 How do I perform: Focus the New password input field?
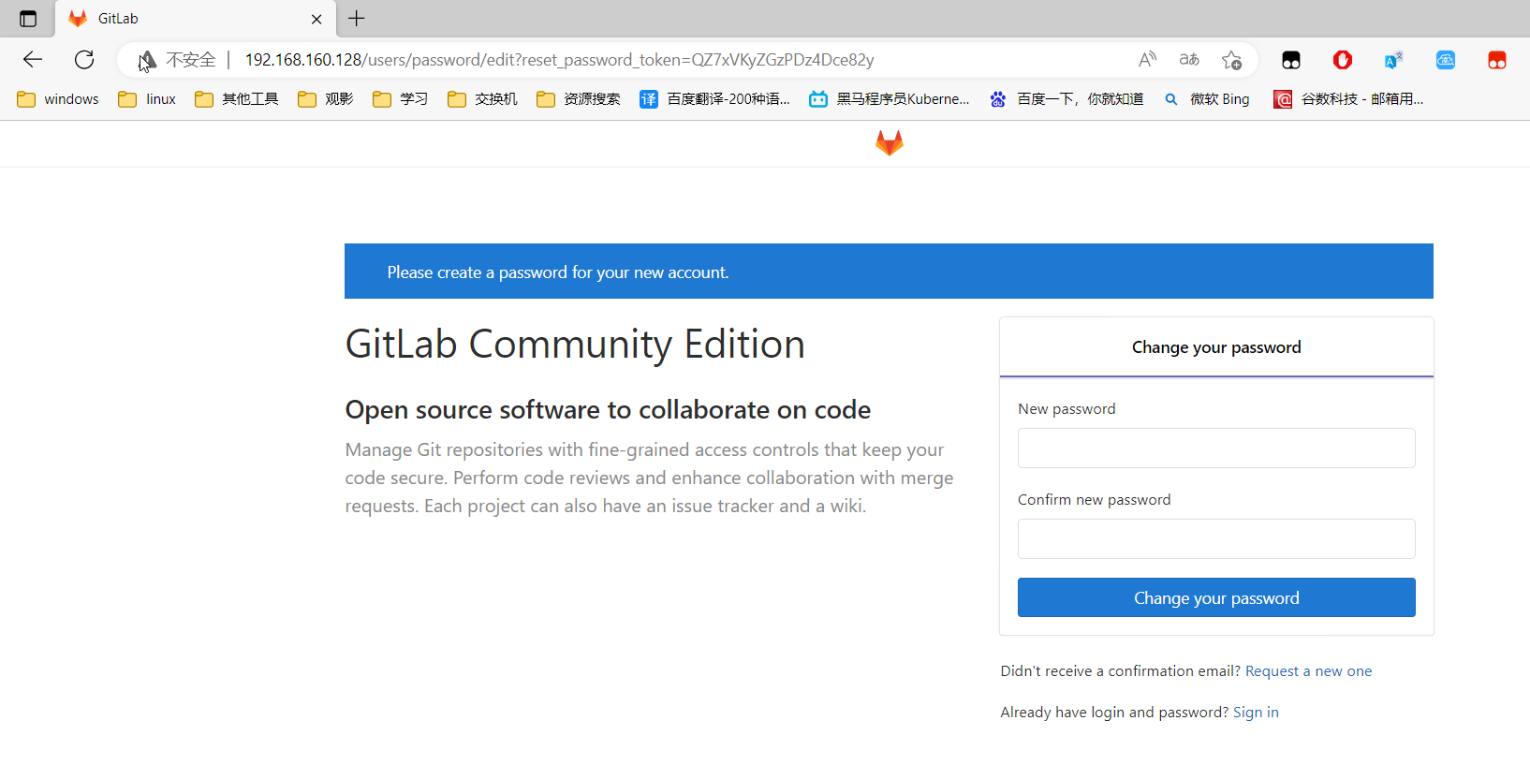pyautogui.click(x=1216, y=449)
